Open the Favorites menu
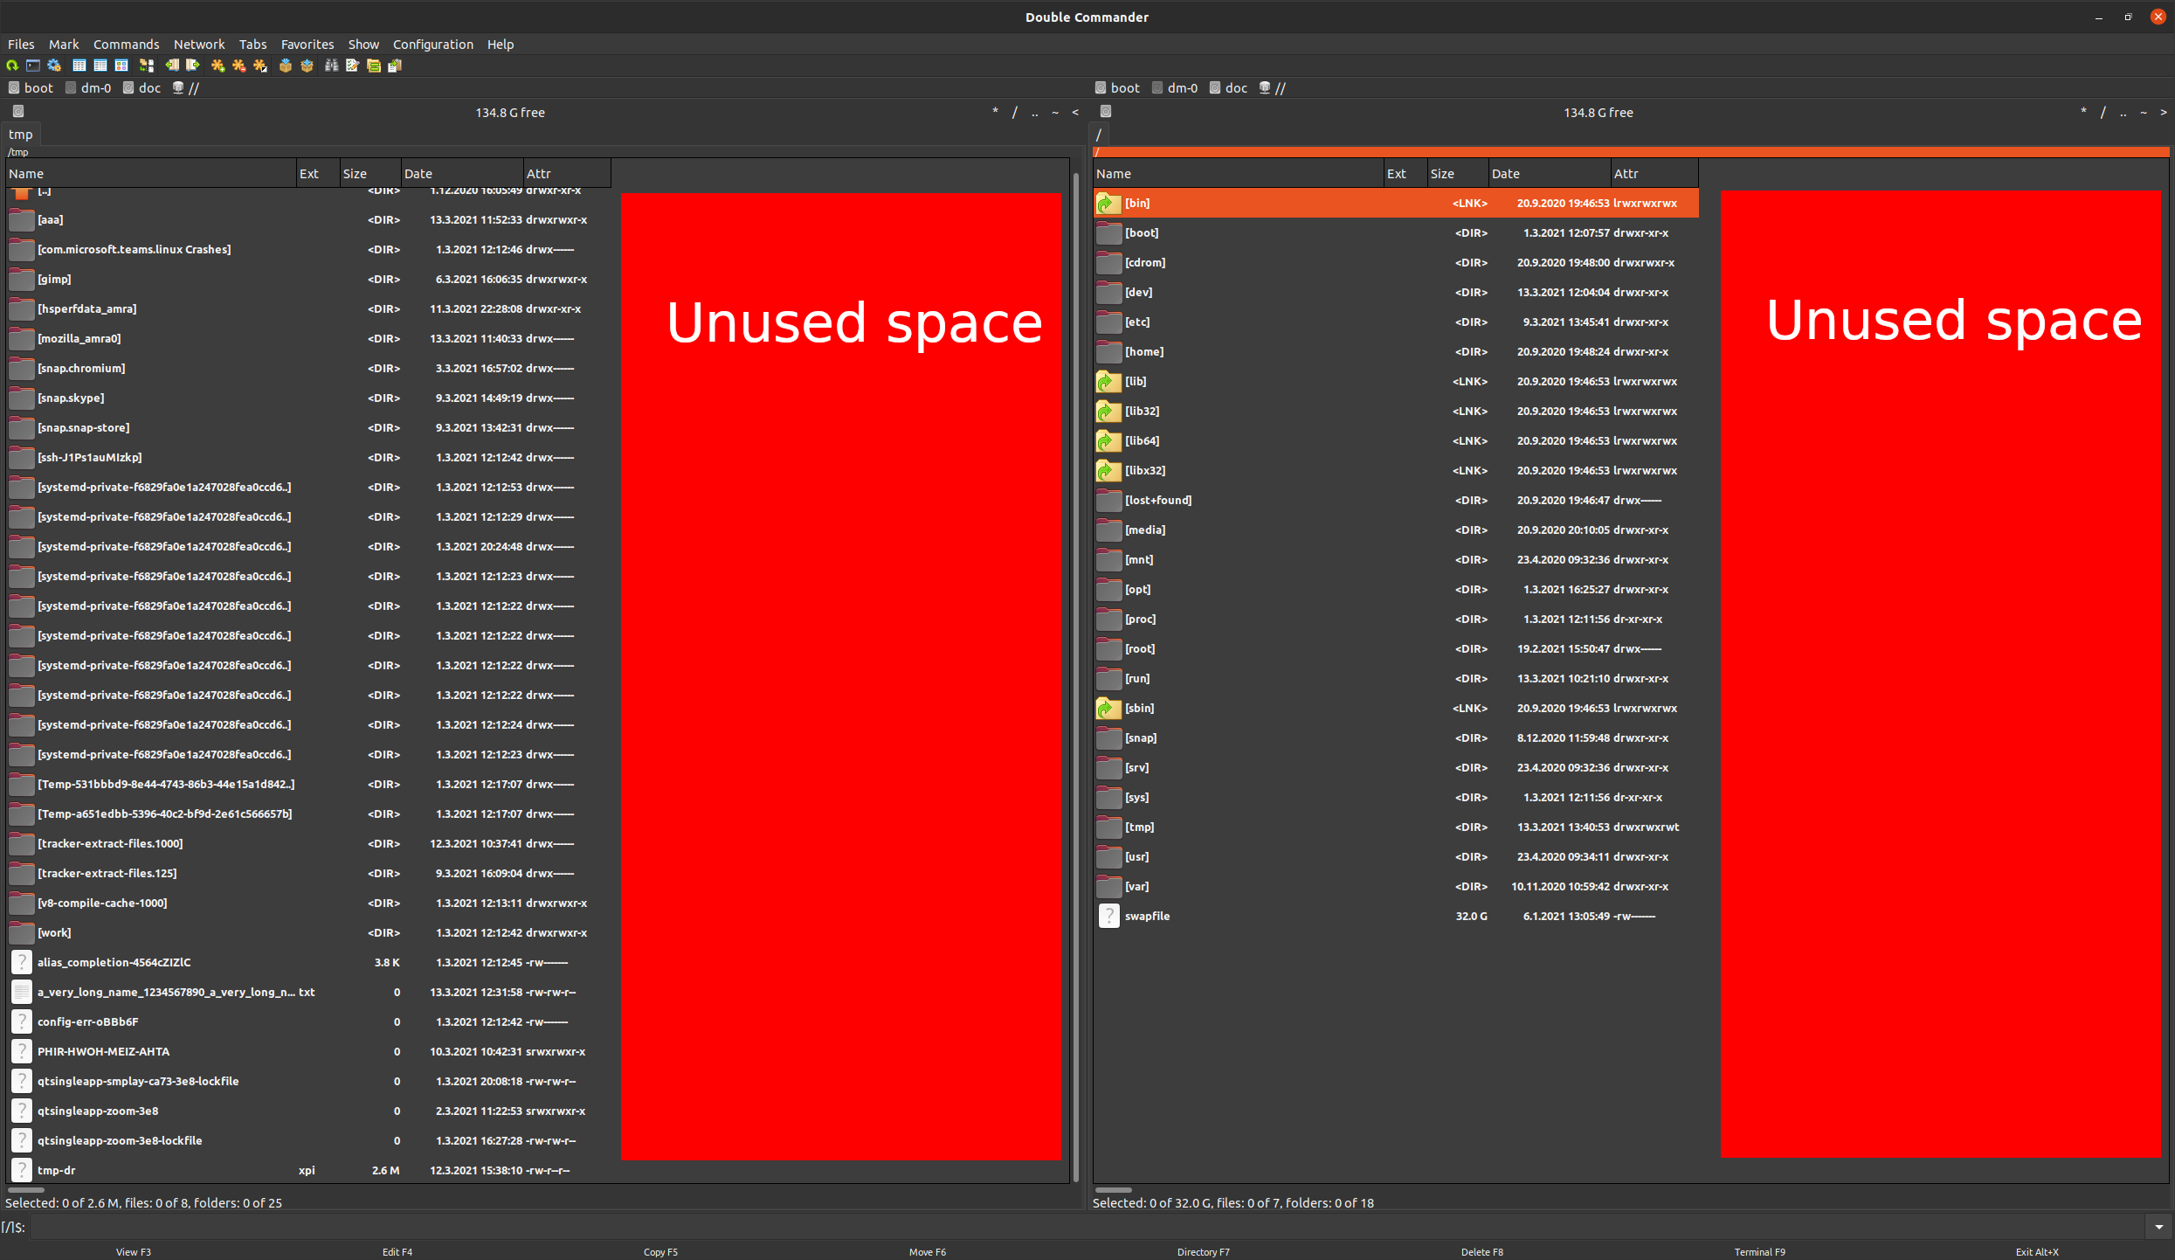2175x1260 pixels. (307, 45)
